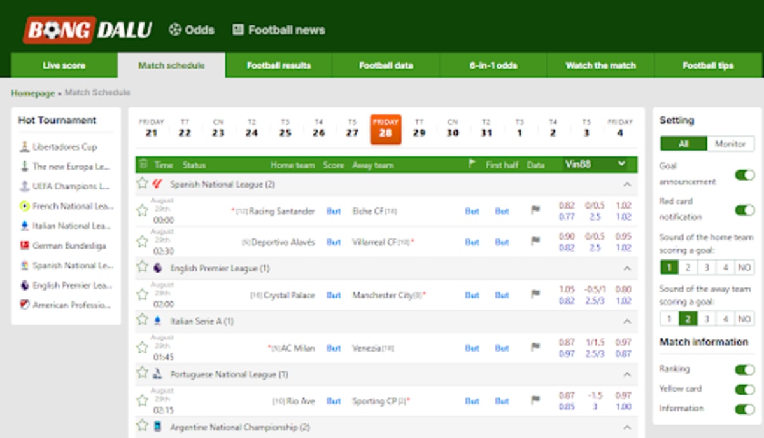Star the Portuguese National League group
This screenshot has width=764, height=438.
tap(142, 373)
